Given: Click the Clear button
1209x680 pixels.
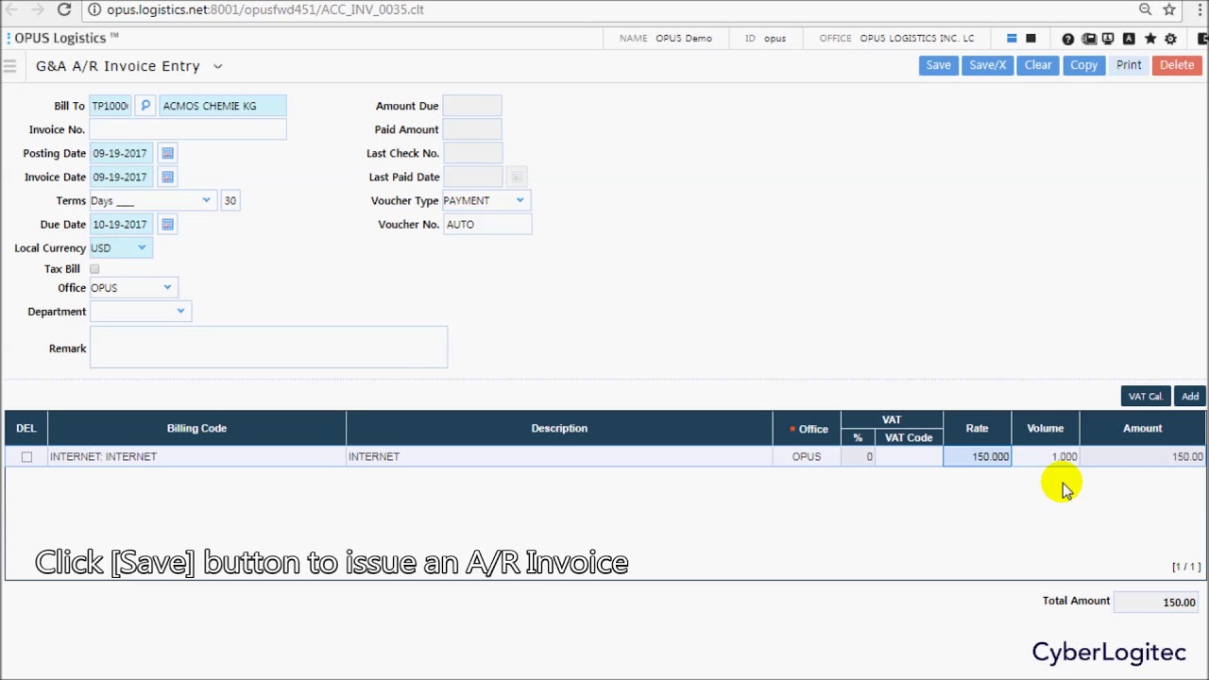Looking at the screenshot, I should pos(1038,65).
